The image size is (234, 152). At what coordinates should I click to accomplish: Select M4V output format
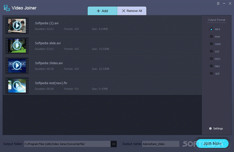coord(211,37)
